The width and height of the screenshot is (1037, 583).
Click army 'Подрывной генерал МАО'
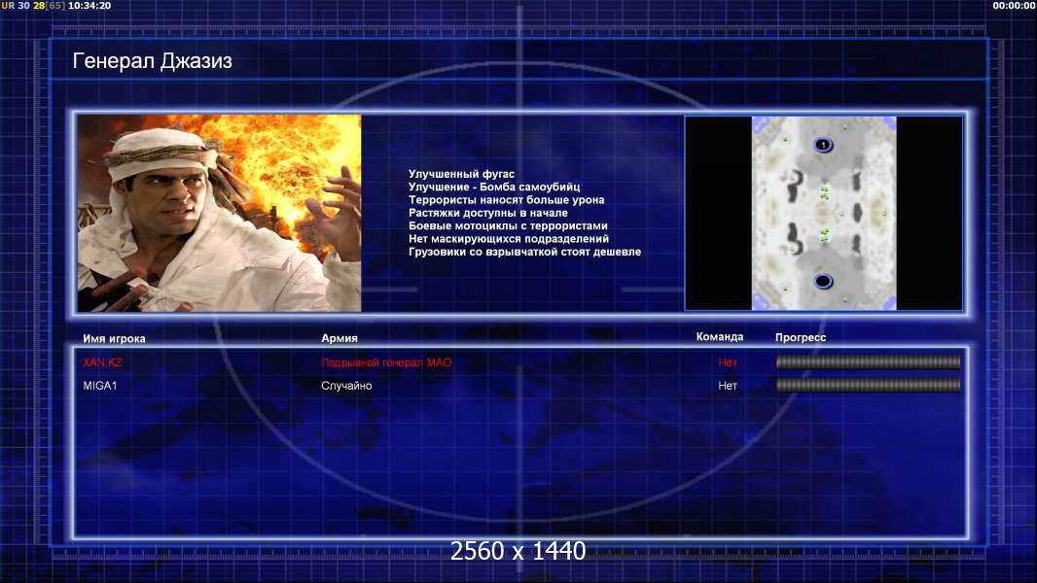coord(386,362)
